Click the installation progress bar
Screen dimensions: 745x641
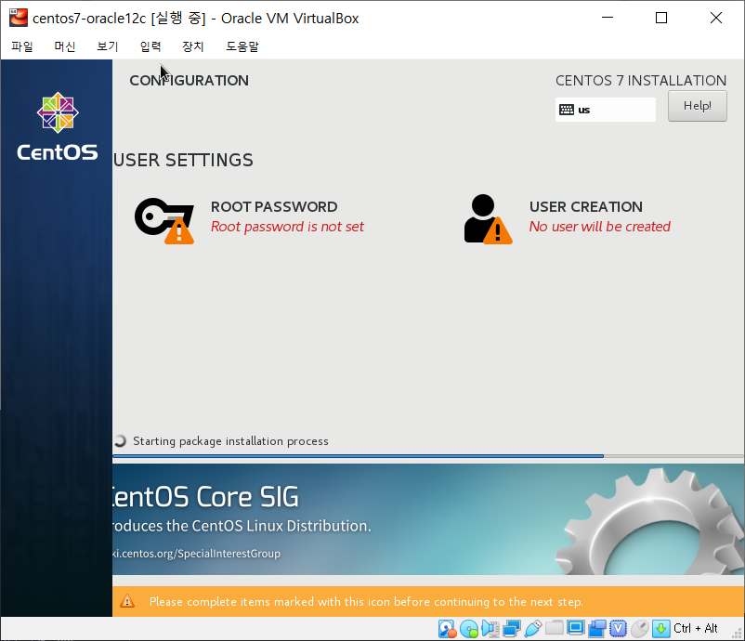427,456
